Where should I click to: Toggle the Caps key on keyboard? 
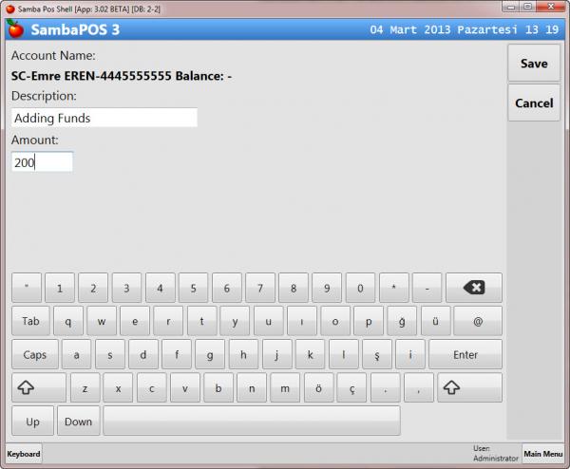35,355
